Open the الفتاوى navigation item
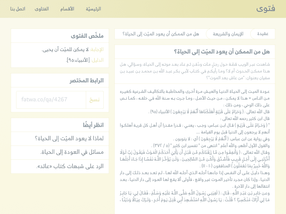The height and width of the screenshot is (214, 286). [x=42, y=9]
